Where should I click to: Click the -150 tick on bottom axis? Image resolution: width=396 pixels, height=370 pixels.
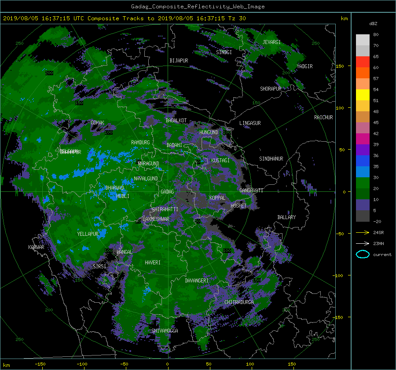click(x=40, y=364)
